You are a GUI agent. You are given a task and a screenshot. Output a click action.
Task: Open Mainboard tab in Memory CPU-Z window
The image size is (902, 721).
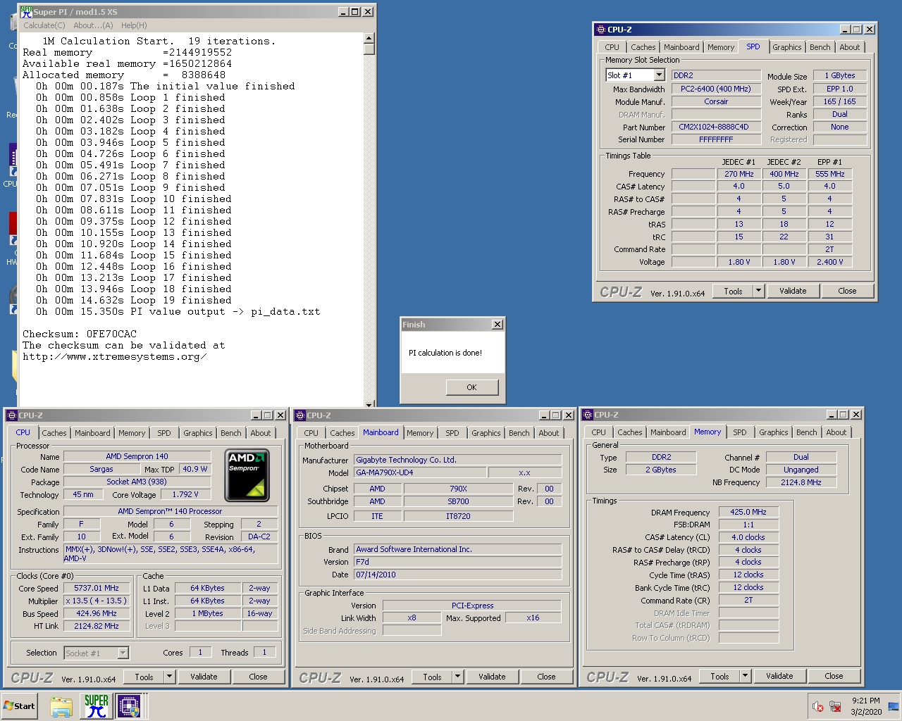pos(667,432)
